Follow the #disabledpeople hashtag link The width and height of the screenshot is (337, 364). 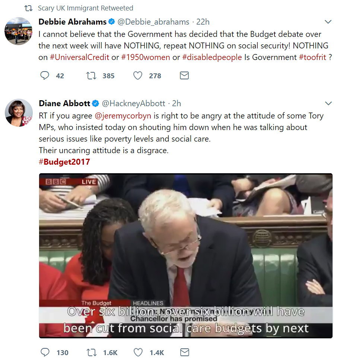[212, 57]
